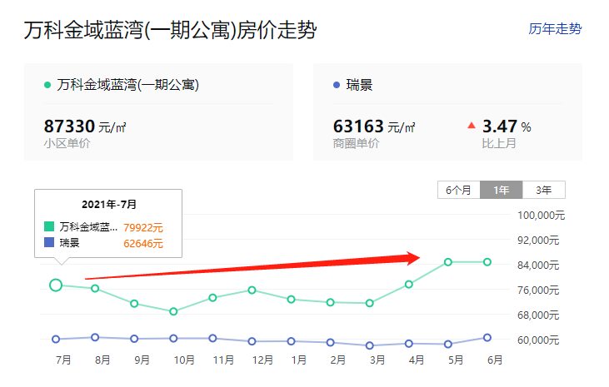Switch chart range to 3年
Viewport: 609px width, 387px height.
pyautogui.click(x=544, y=190)
